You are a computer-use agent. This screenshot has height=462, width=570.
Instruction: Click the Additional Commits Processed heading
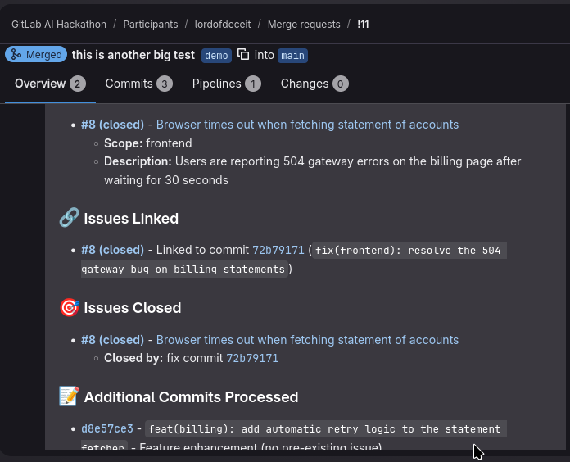click(x=190, y=397)
